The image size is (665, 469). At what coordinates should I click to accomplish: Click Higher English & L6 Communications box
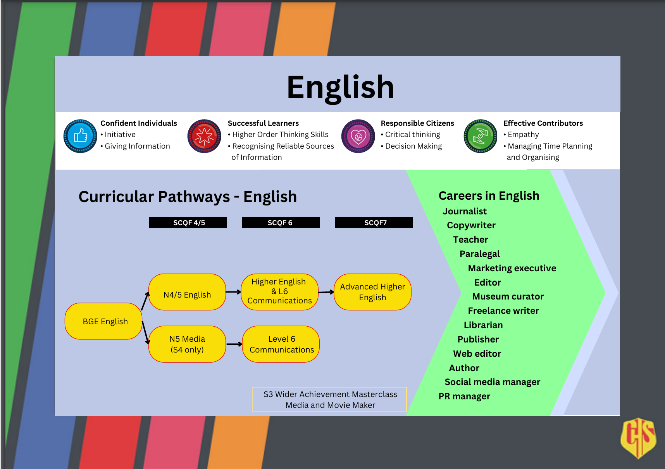click(x=279, y=292)
